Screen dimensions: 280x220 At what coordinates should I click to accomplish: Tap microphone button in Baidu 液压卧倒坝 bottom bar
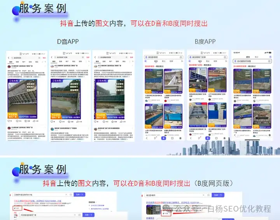164,138
